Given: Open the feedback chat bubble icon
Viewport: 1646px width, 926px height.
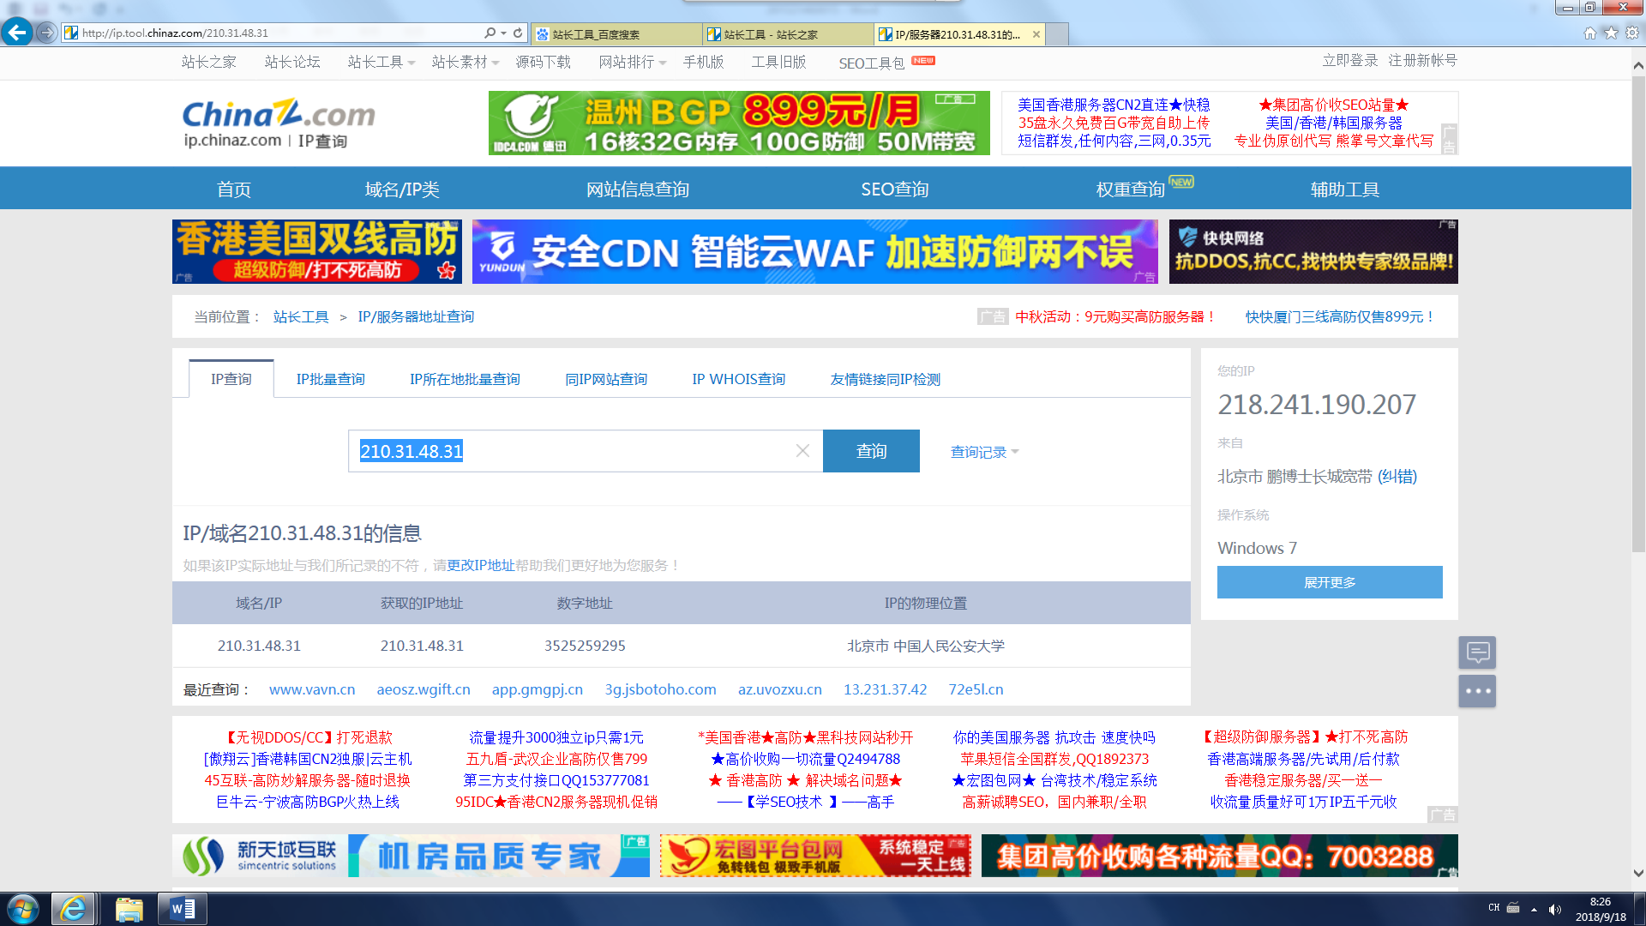Looking at the screenshot, I should pyautogui.click(x=1477, y=652).
